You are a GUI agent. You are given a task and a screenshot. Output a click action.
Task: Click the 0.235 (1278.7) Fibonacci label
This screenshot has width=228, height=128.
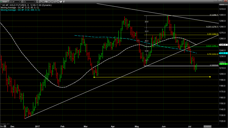click(x=212, y=27)
